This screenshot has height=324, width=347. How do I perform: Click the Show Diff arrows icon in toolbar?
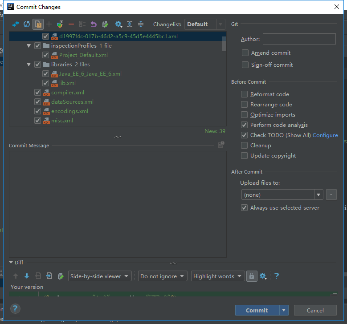point(16,24)
